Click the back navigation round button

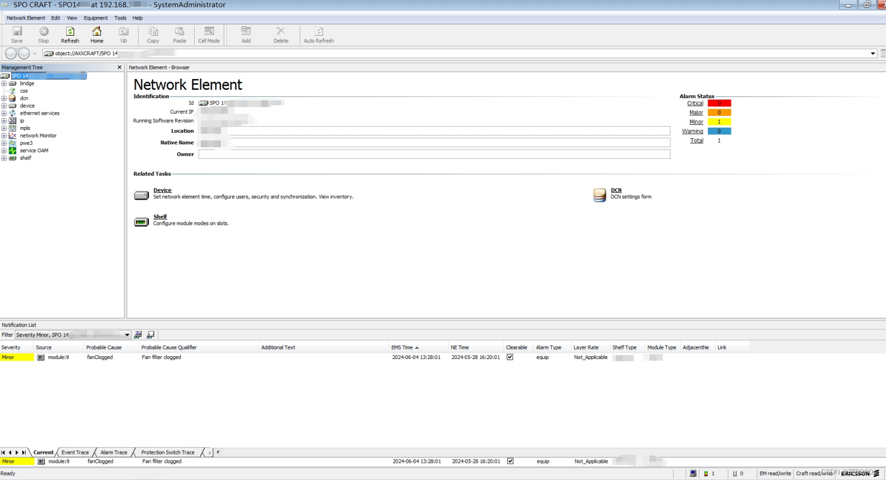pos(11,54)
